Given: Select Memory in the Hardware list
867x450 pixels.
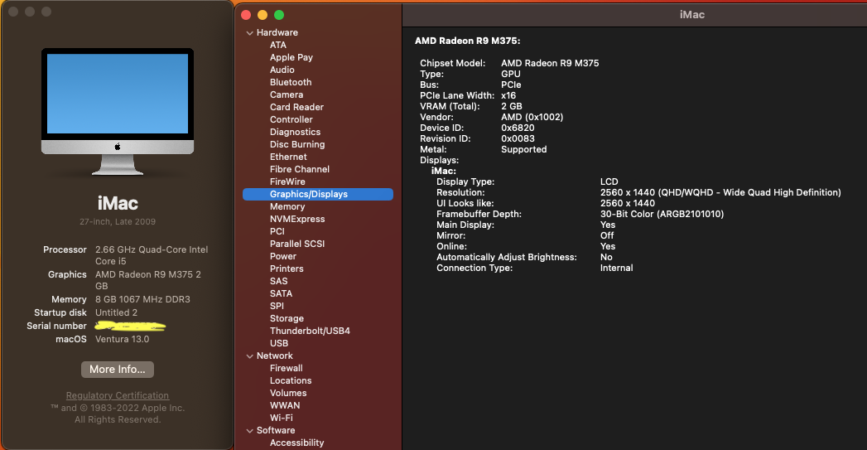Looking at the screenshot, I should pyautogui.click(x=287, y=207).
